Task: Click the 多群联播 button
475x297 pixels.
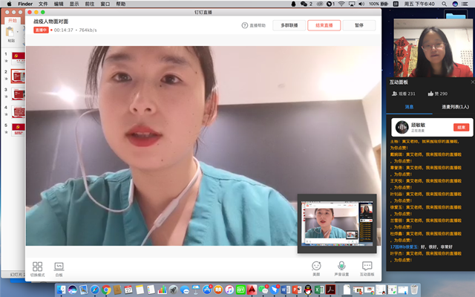Action: click(x=289, y=25)
